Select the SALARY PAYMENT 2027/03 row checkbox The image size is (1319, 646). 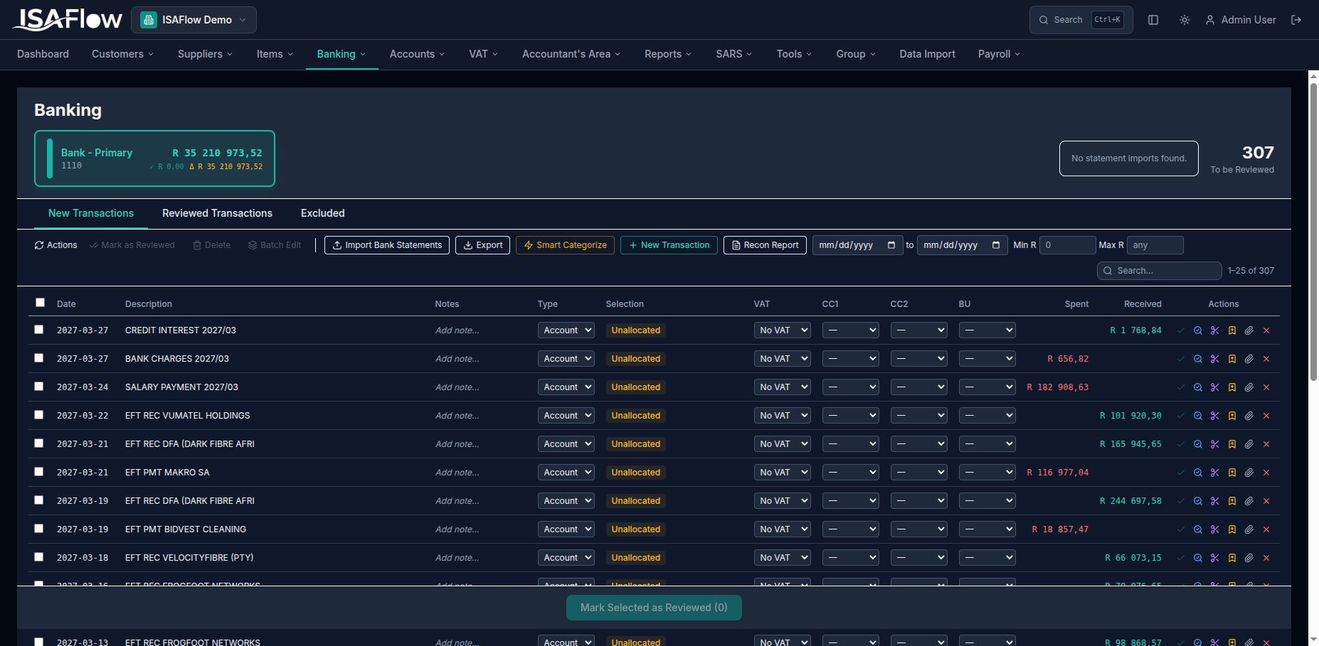tap(39, 387)
